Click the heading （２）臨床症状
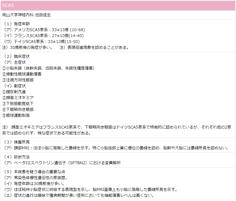 click(x=16, y=56)
